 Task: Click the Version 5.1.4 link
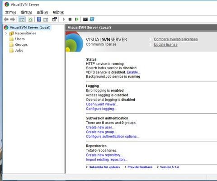(x=170, y=167)
